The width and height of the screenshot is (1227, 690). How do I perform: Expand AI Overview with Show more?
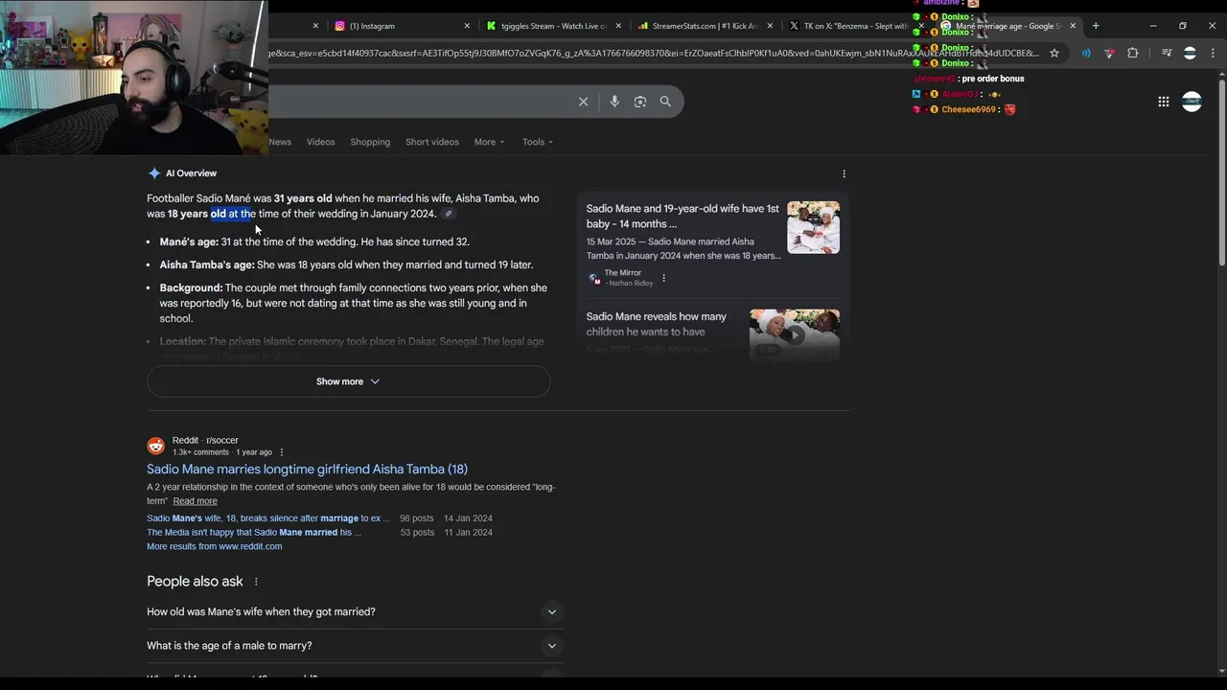click(348, 381)
